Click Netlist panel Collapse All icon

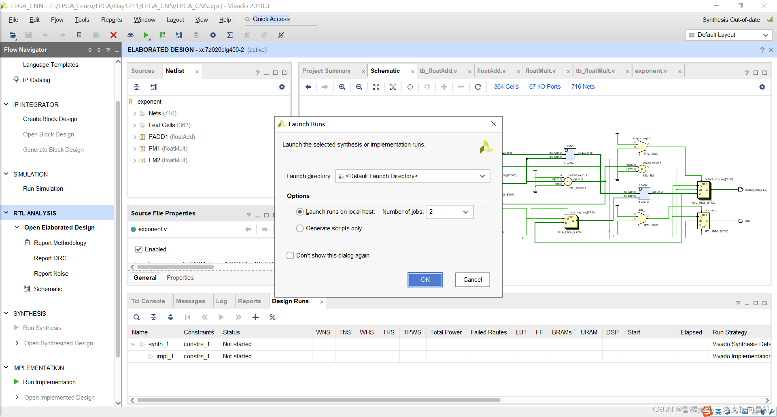[x=136, y=87]
